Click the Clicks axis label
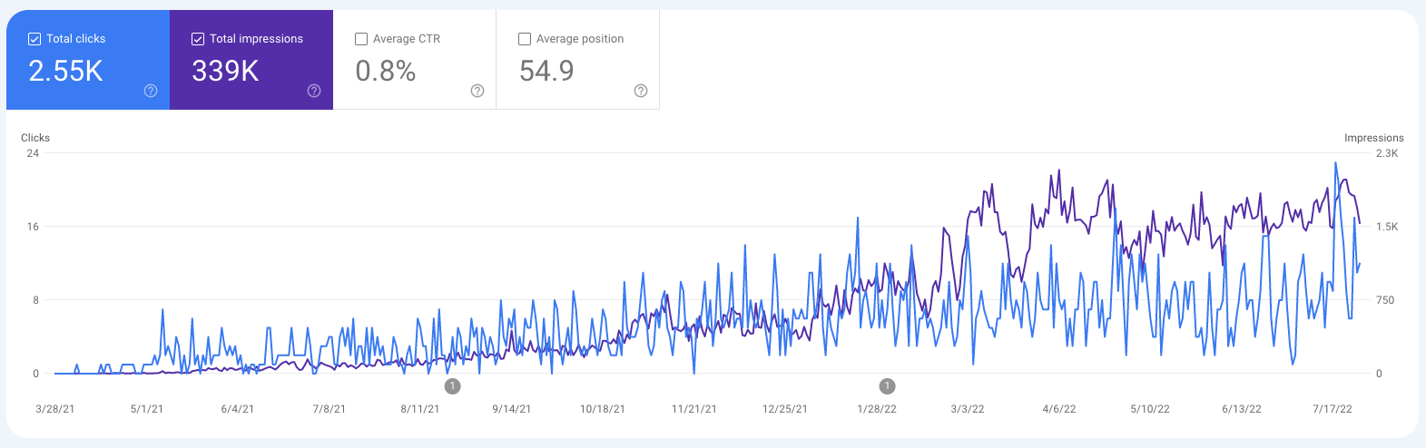Viewport: 1426px width, 448px height. click(x=35, y=138)
